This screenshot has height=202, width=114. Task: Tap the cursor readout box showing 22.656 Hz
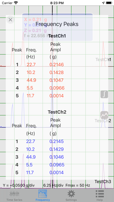(58, 27)
